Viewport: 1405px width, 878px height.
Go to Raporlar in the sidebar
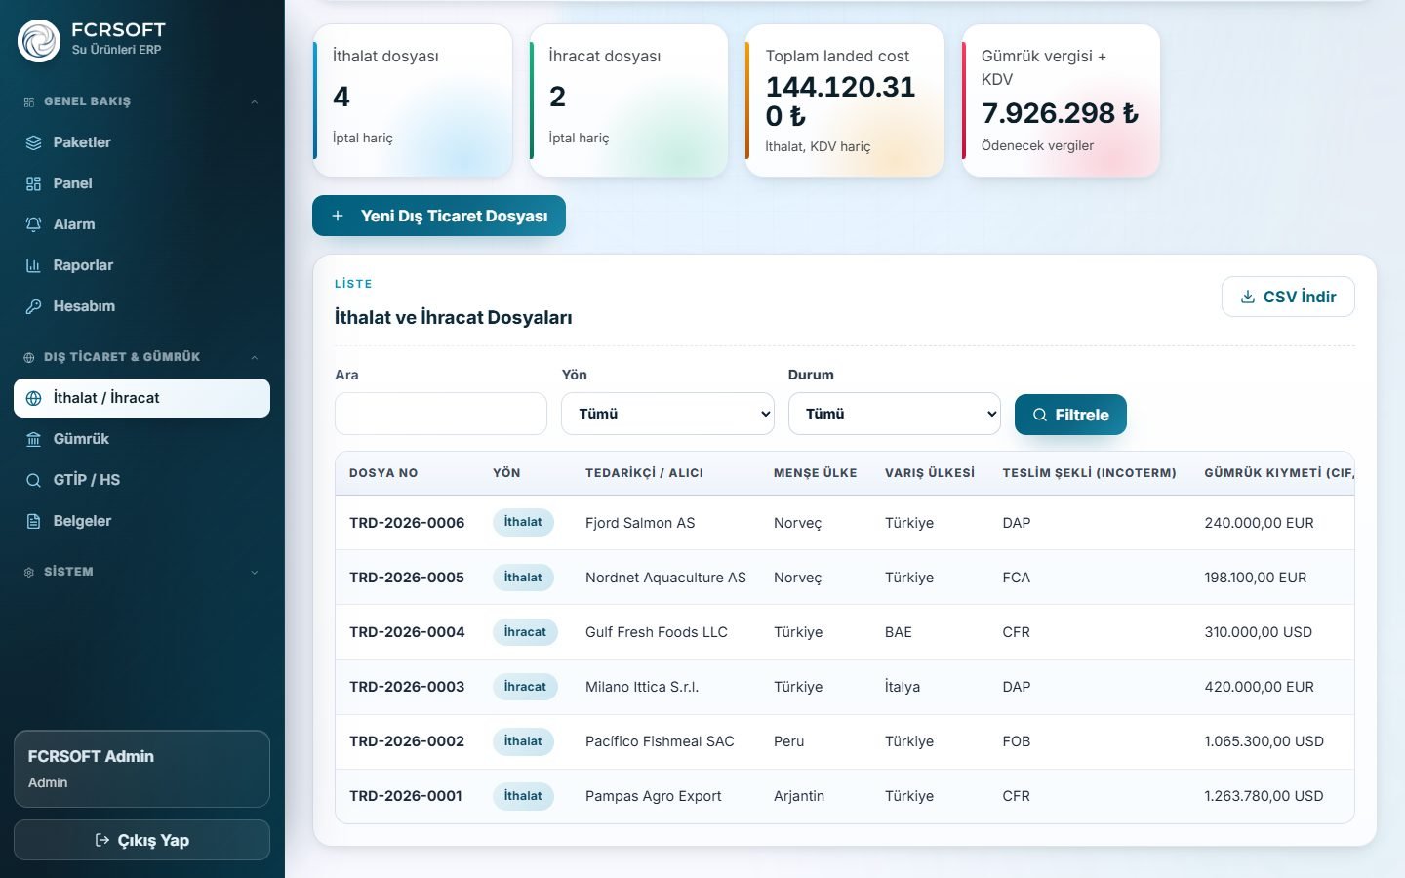click(141, 265)
